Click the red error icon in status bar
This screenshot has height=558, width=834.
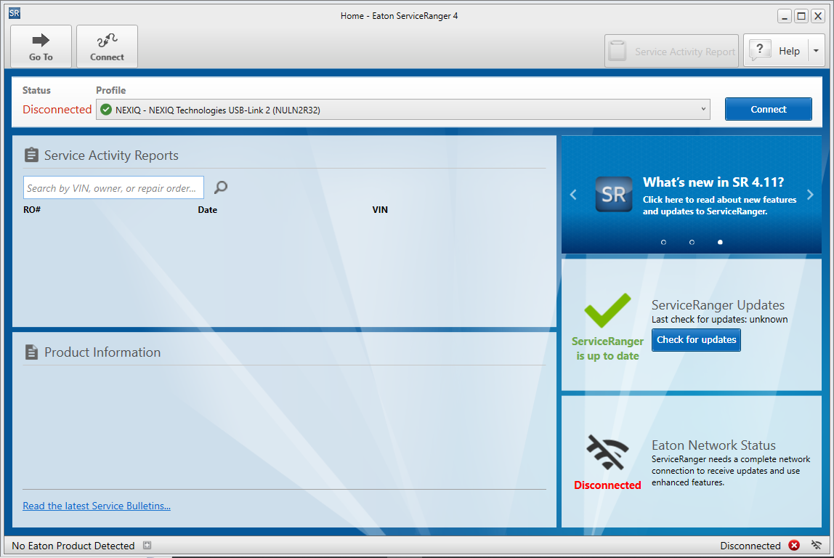794,546
